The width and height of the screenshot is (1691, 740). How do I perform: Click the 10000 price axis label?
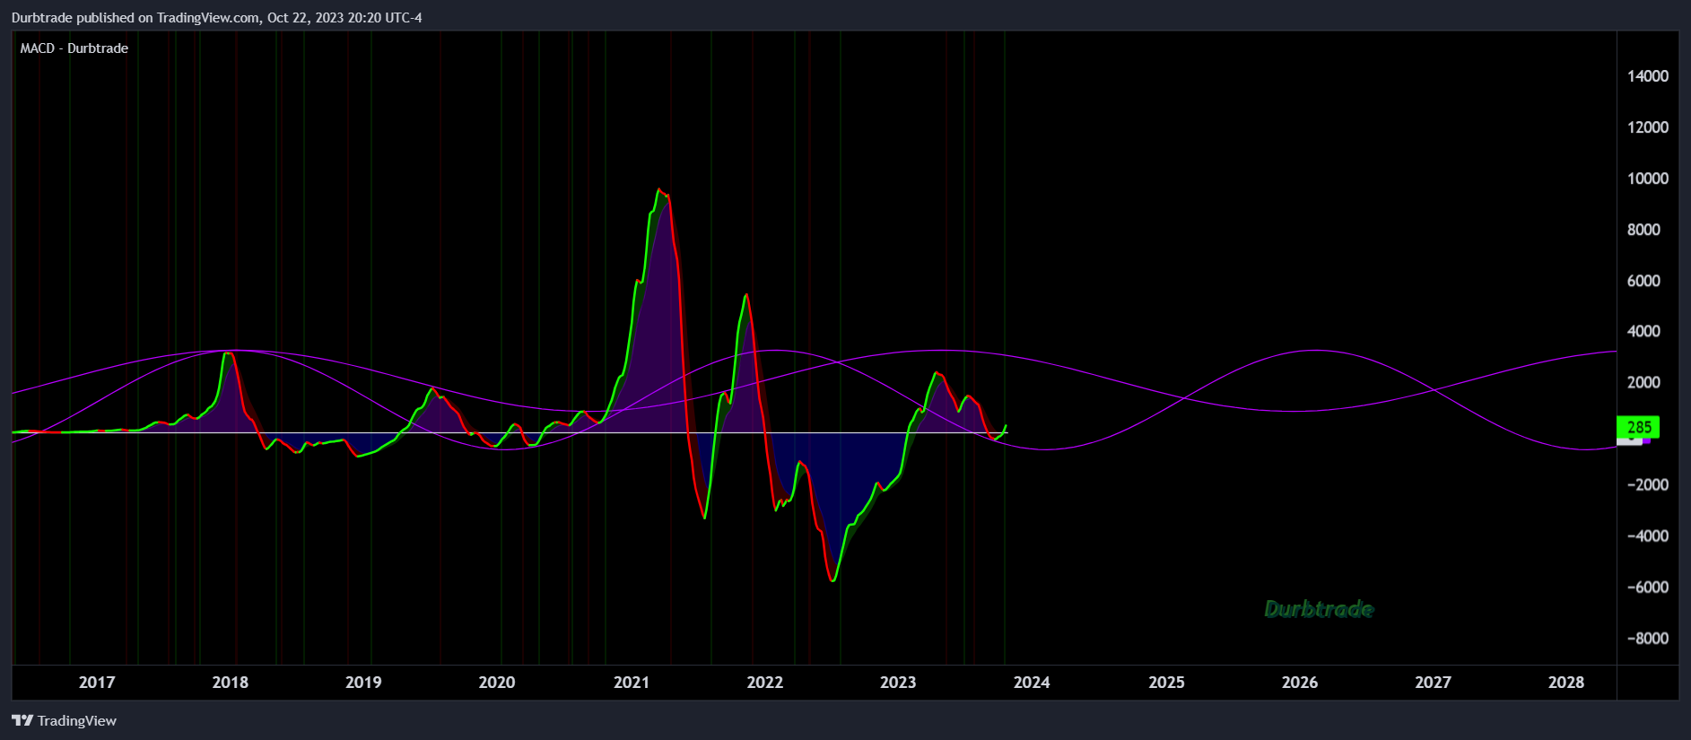point(1648,178)
